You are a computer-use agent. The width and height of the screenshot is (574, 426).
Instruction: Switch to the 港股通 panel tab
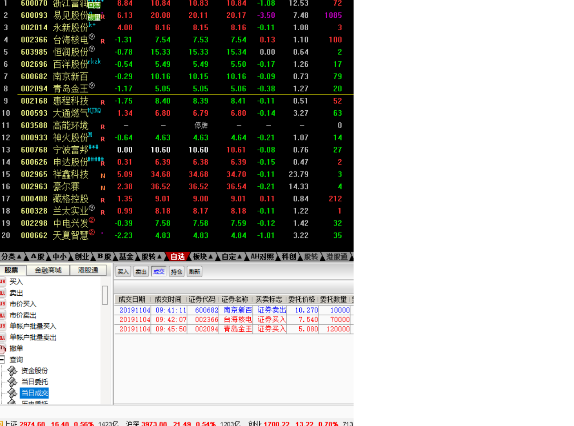point(88,270)
